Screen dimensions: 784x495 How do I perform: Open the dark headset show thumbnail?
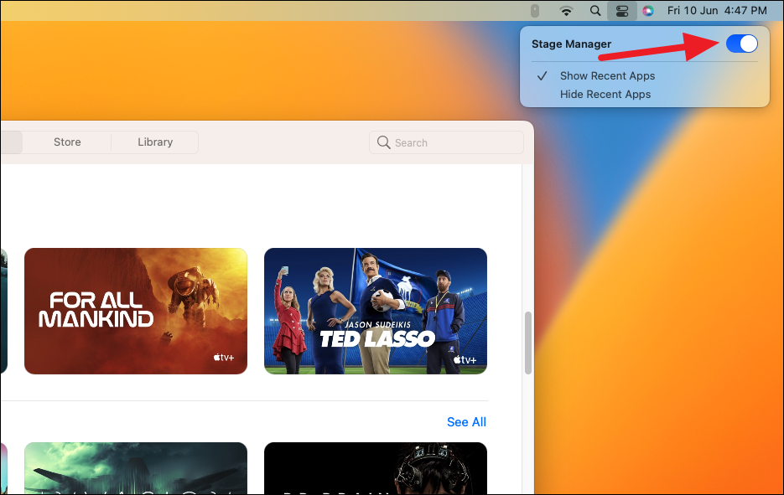tap(376, 468)
